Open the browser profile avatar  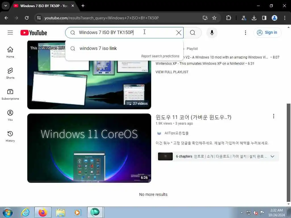(x=275, y=18)
